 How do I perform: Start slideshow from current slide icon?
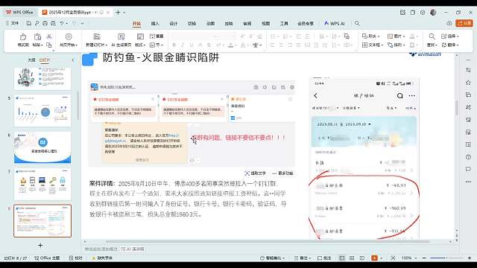69,36
